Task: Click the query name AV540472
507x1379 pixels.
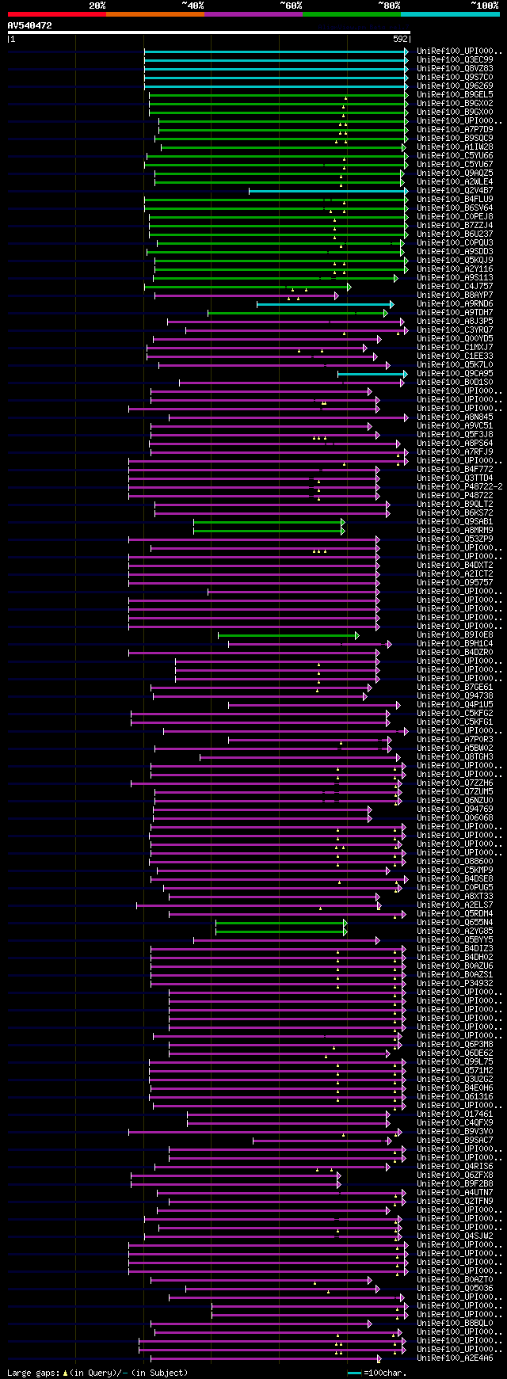Action: [x=29, y=25]
